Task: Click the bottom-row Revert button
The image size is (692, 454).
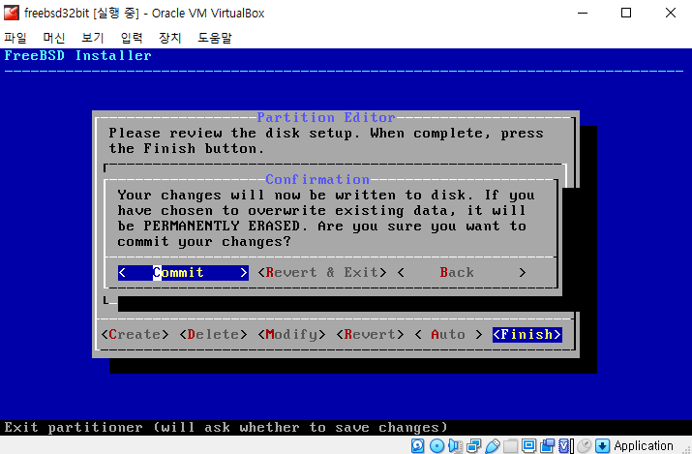Action: click(x=370, y=334)
